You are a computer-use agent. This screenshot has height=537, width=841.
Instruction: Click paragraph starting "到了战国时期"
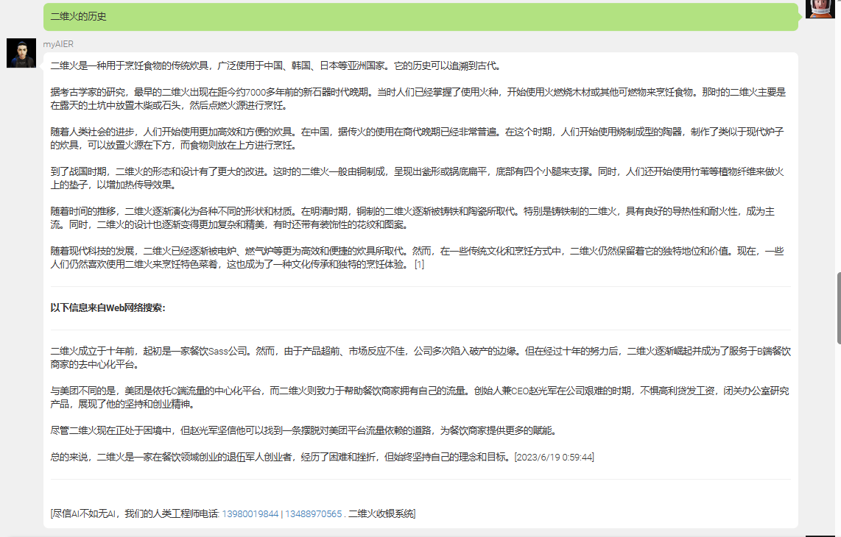tap(418, 178)
